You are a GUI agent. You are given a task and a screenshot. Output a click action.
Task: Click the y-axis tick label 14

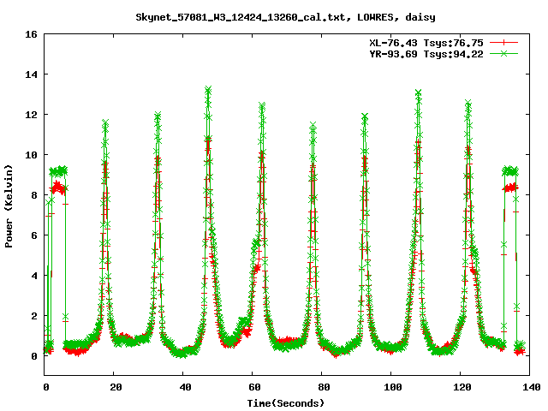point(31,74)
